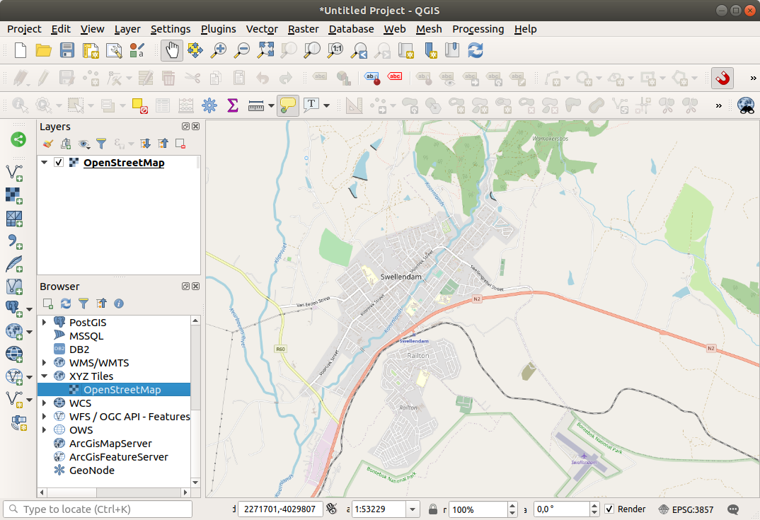This screenshot has height=520, width=760.
Task: Save the current project
Action: point(67,50)
